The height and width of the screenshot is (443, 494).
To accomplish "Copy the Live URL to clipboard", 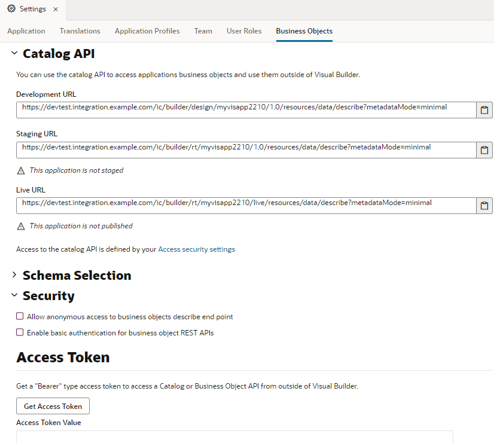I will click(484, 205).
